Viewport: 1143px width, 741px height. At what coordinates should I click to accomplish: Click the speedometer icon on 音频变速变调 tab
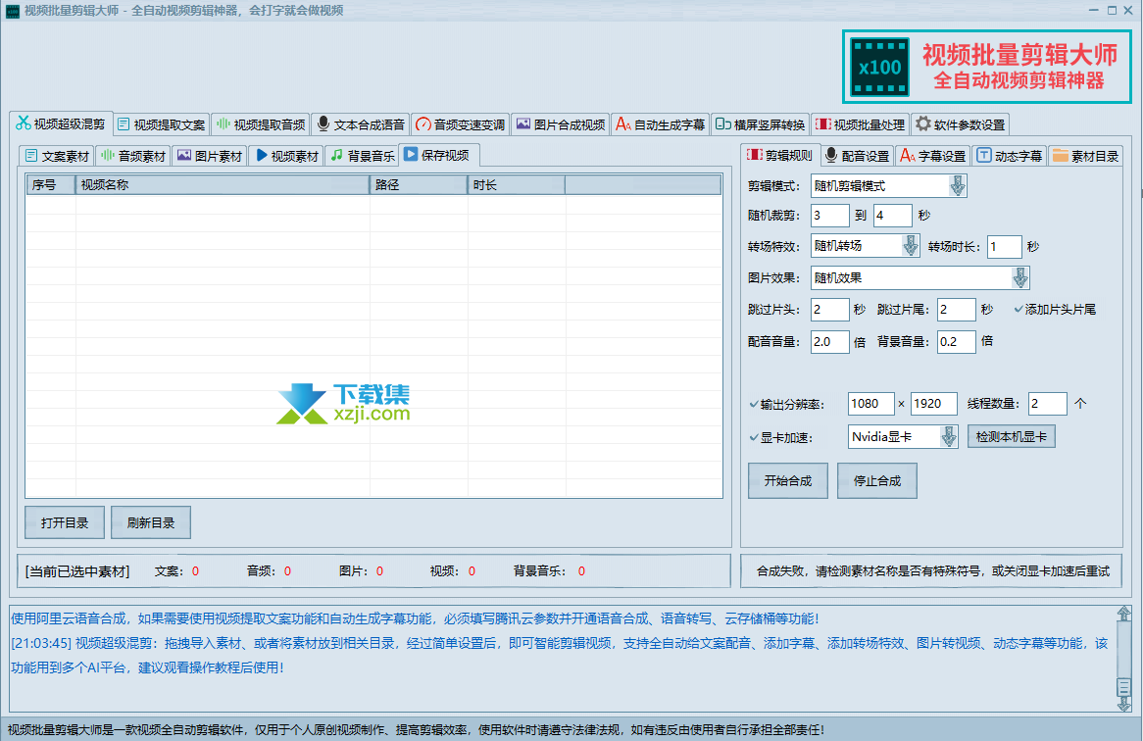click(422, 124)
